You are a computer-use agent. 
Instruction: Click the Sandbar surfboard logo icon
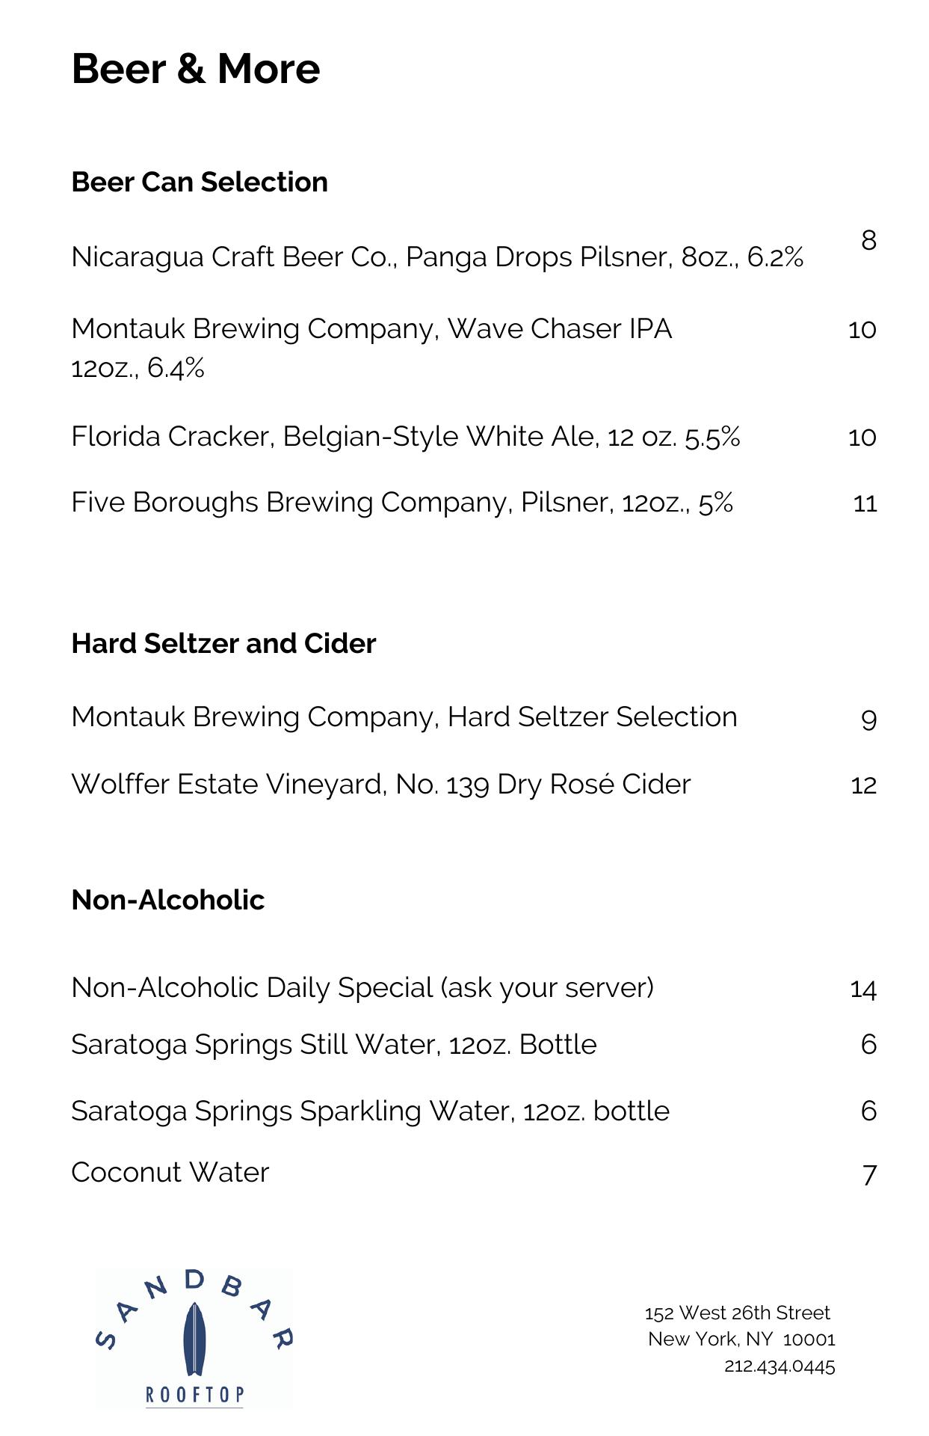coord(194,1338)
